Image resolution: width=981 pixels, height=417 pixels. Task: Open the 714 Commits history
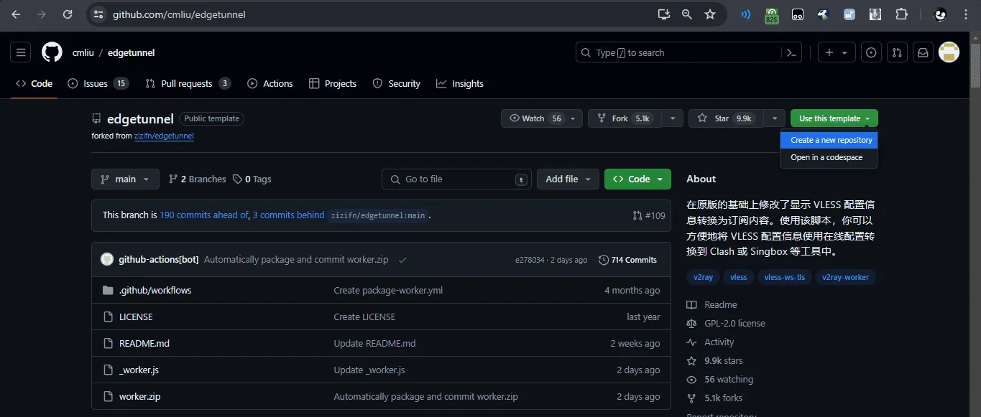627,260
